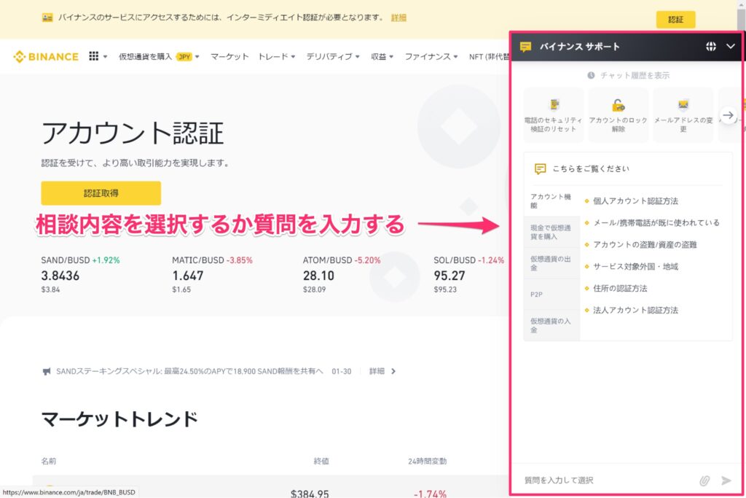This screenshot has height=498, width=746.
Task: Expand the 収益 dropdown menu
Action: 382,57
